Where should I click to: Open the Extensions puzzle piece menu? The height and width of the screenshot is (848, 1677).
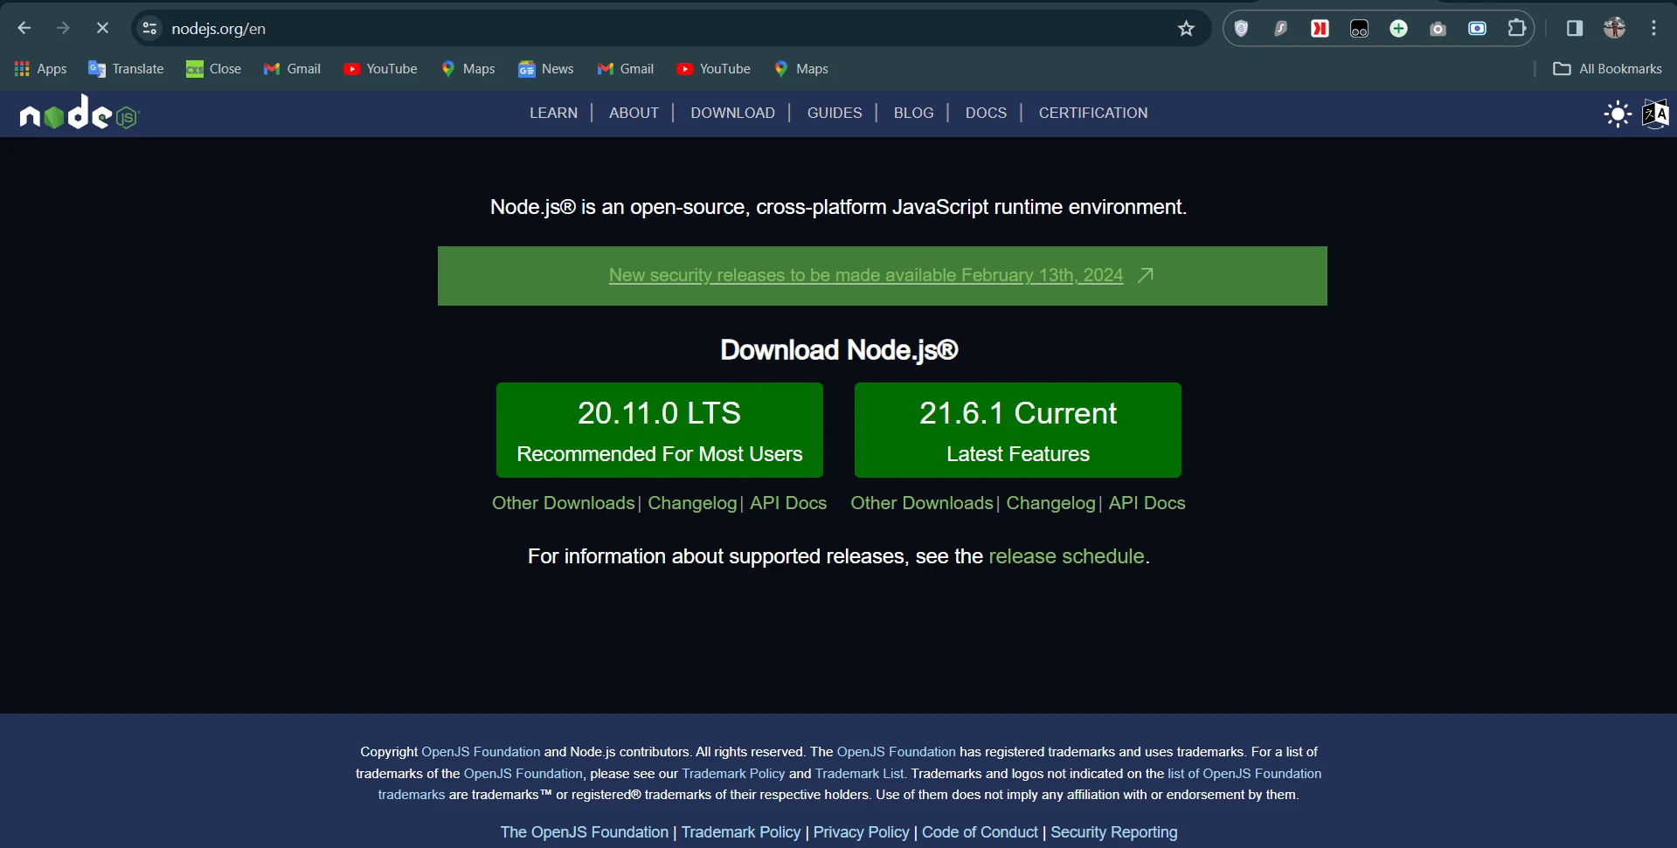(x=1517, y=29)
